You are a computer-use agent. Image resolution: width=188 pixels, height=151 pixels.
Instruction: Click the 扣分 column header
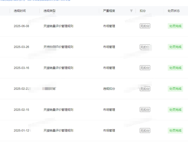(x=143, y=11)
